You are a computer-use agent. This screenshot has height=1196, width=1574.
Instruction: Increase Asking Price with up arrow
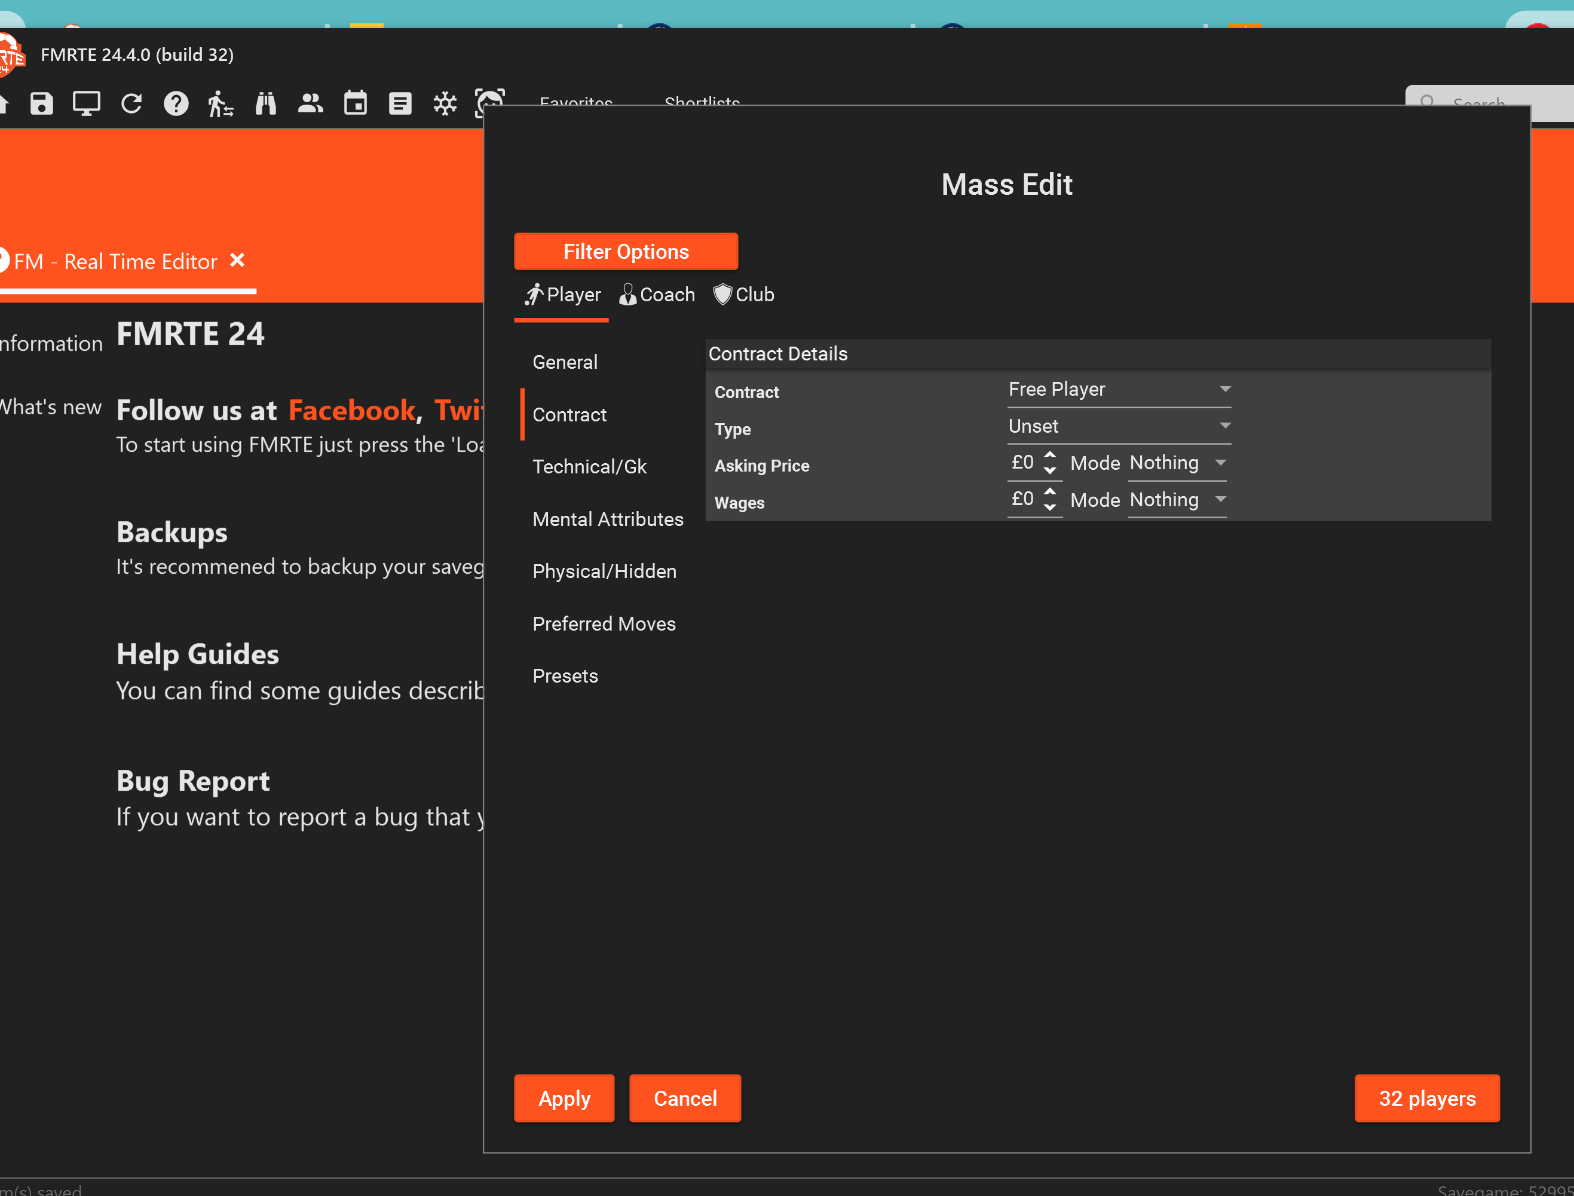[x=1049, y=455]
